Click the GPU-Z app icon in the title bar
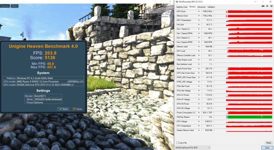 pyautogui.click(x=177, y=2)
